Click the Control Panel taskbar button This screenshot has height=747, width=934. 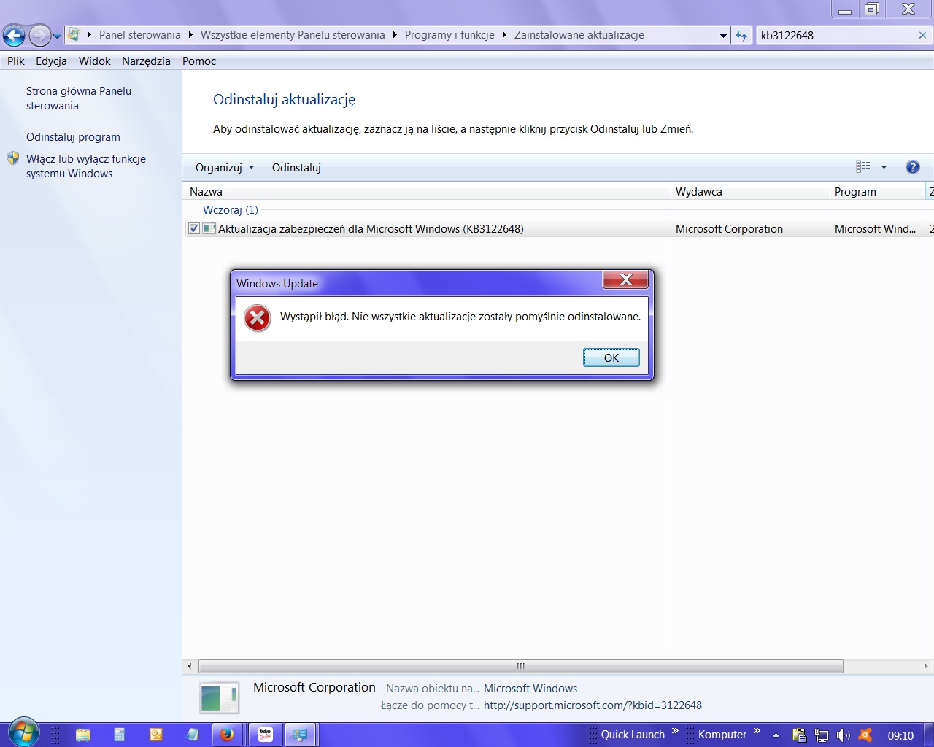300,735
